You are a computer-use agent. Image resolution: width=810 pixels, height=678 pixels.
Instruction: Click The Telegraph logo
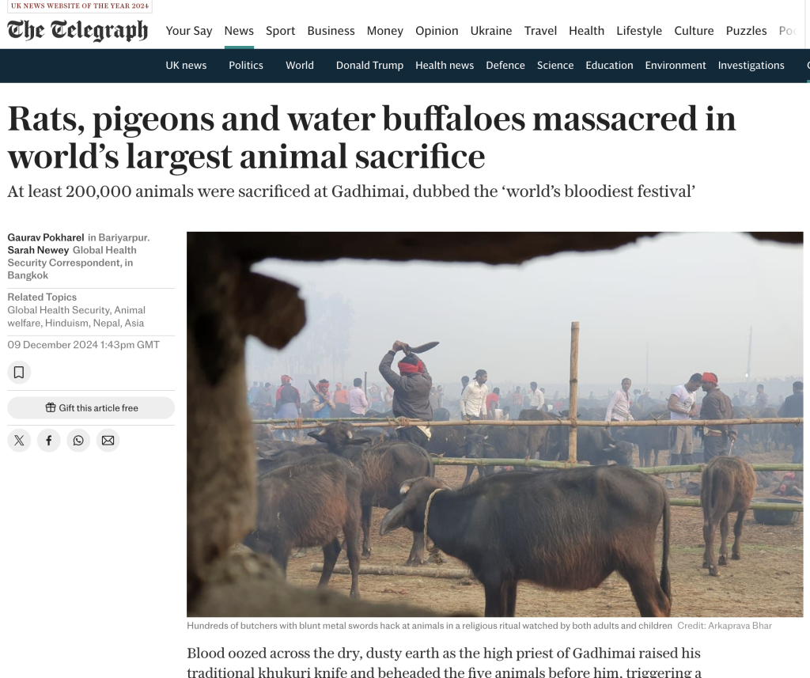tap(78, 31)
